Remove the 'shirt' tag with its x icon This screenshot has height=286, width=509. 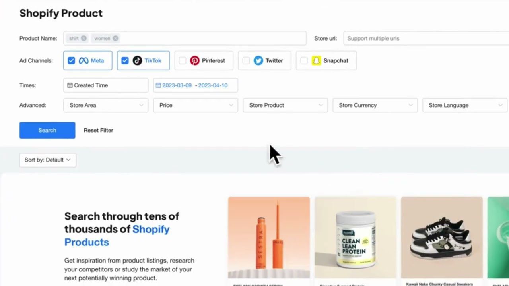coord(84,38)
